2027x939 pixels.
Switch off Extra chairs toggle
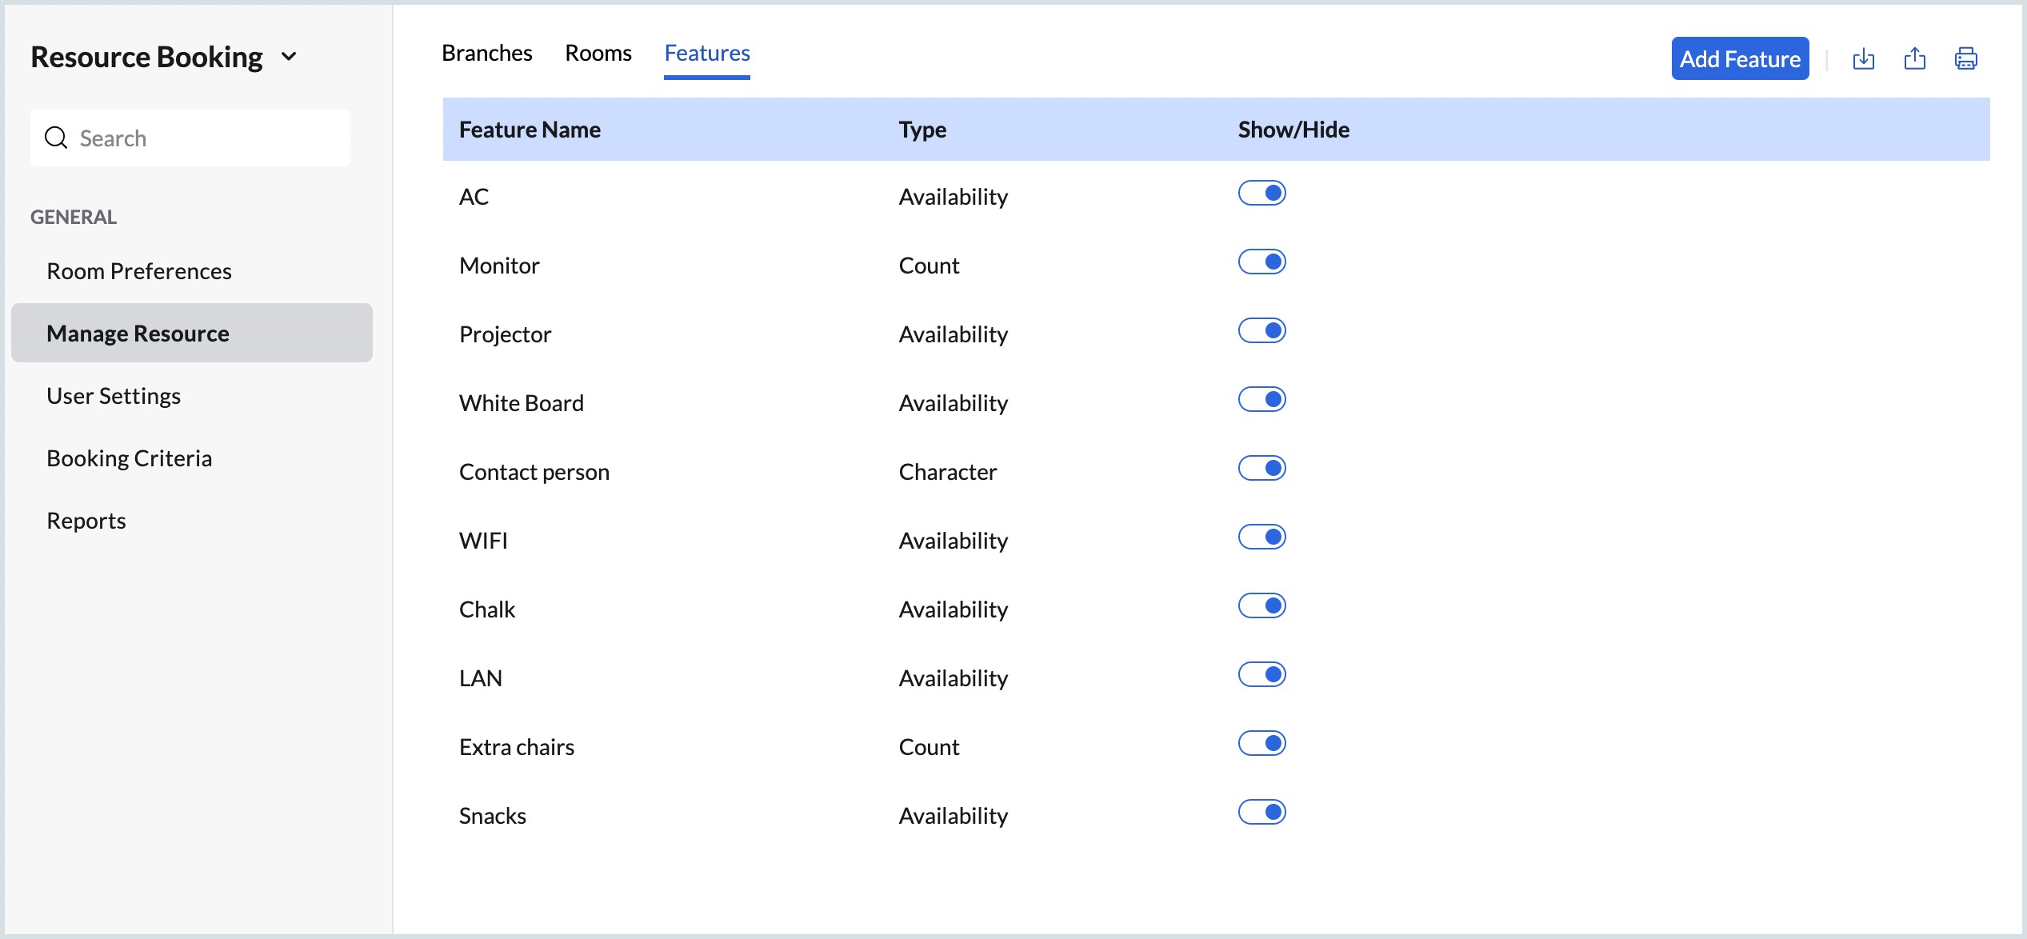coord(1261,743)
